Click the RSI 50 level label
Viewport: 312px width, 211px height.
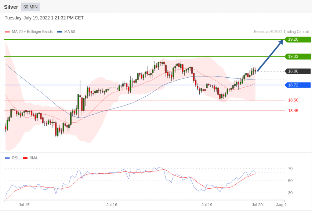click(290, 181)
